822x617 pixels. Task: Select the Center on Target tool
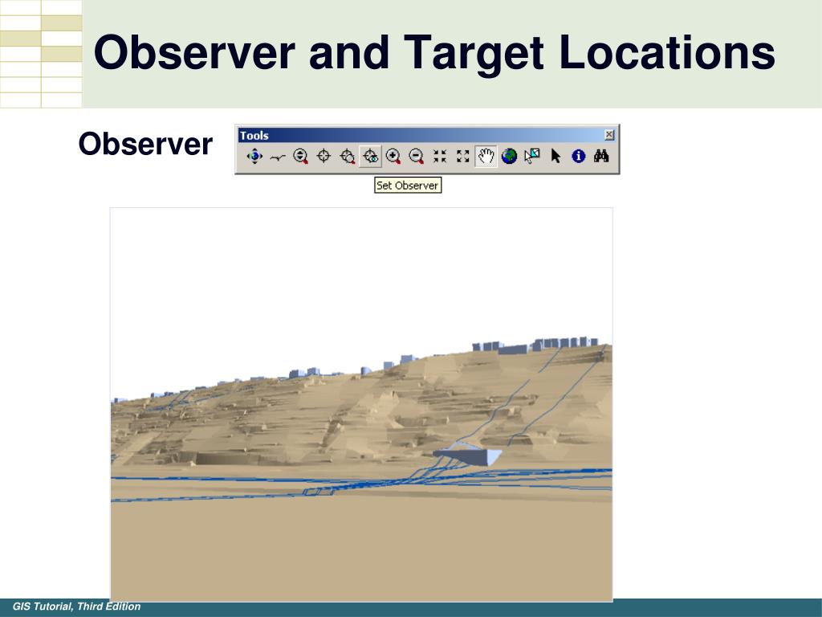(x=324, y=156)
